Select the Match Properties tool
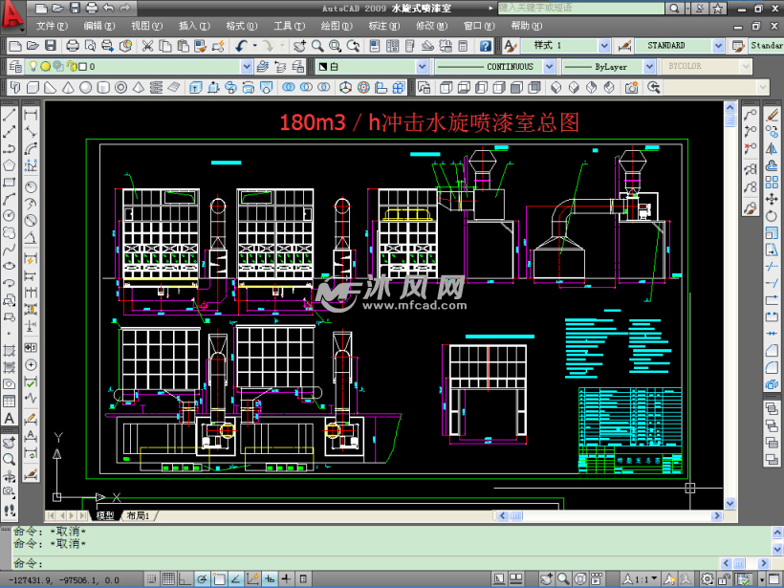784x588 pixels. [202, 46]
